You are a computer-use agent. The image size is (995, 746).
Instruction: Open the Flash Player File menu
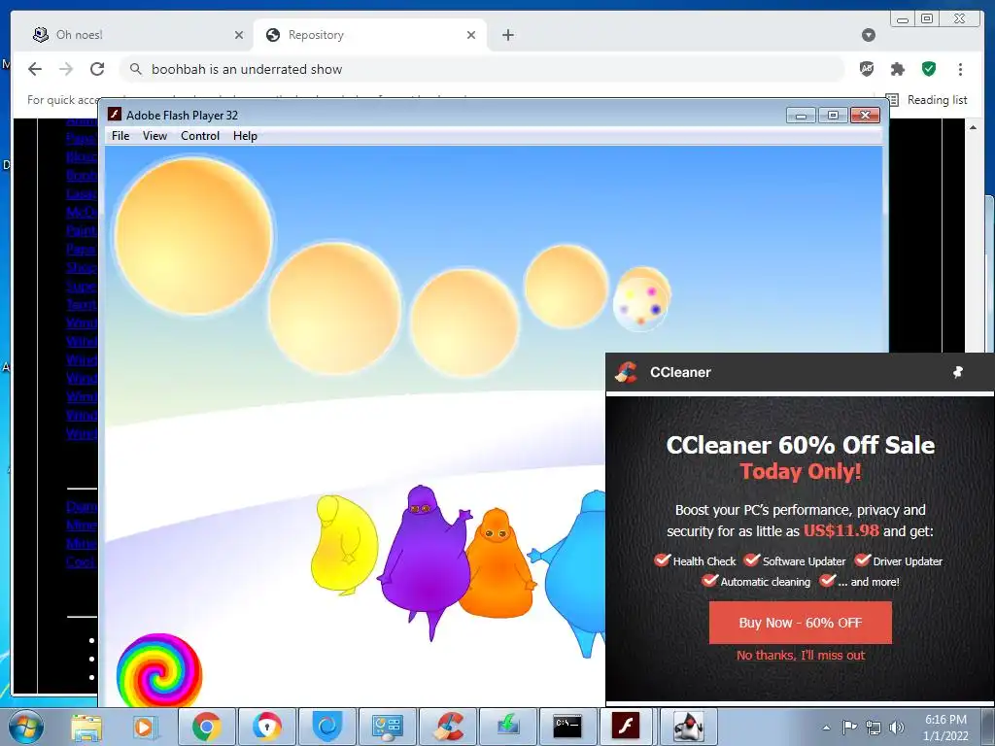[x=120, y=136]
